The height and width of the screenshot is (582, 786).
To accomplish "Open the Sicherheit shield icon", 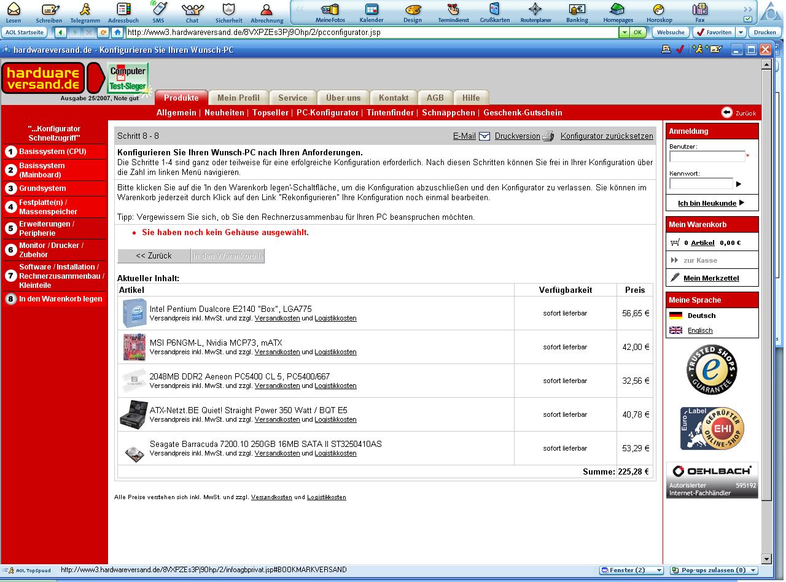I will 229,9.
